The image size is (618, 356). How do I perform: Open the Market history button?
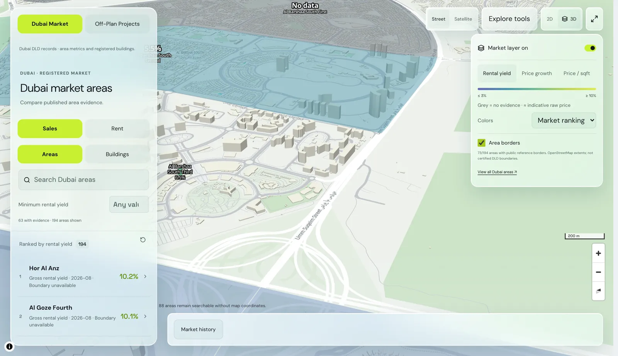(x=198, y=329)
